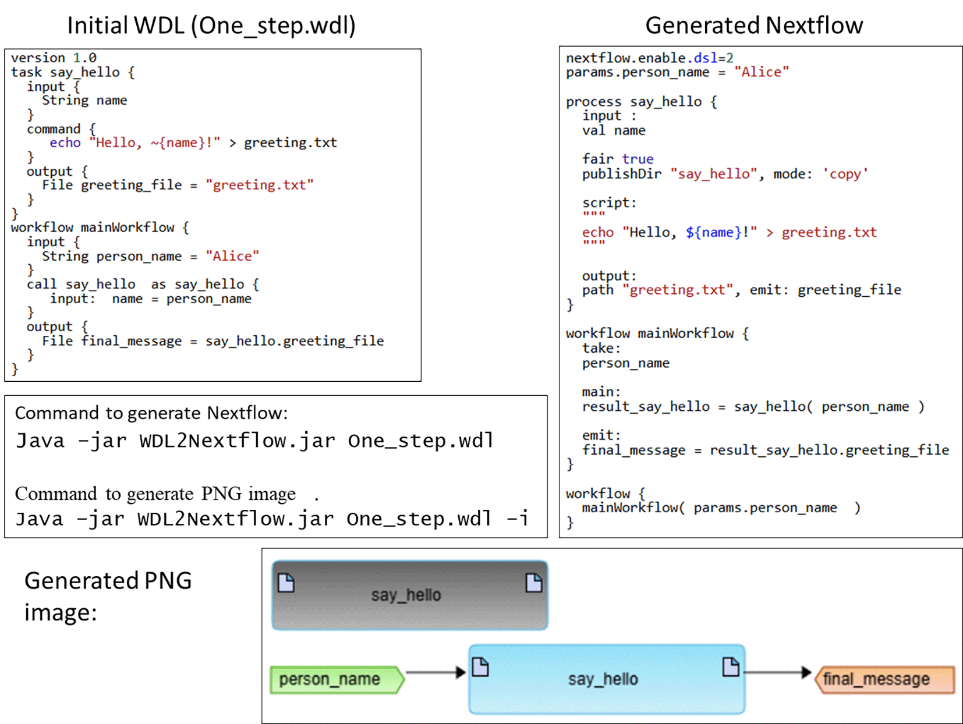Viewport: 963px width, 724px height.
Task: Select the orange final_message output node
Action: 884,680
